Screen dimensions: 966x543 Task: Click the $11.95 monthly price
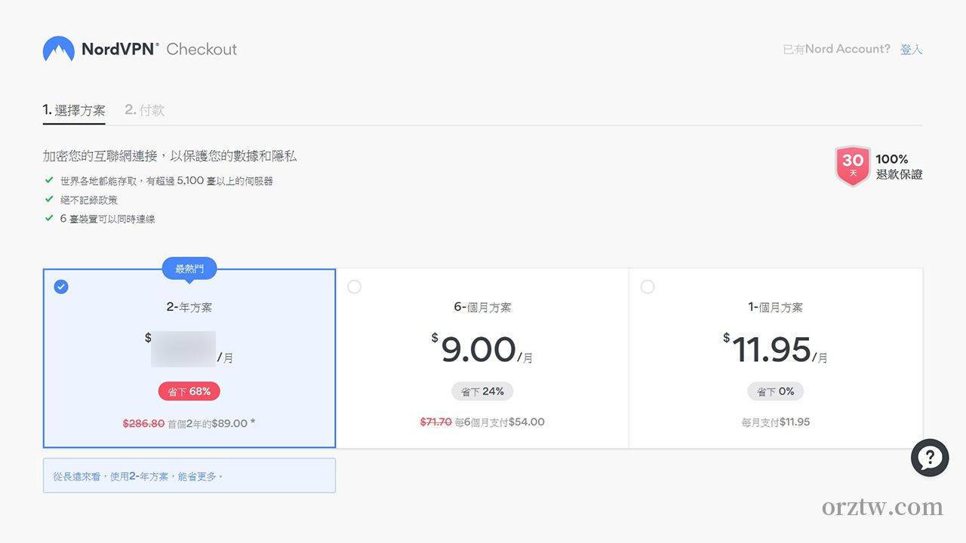pyautogui.click(x=775, y=349)
